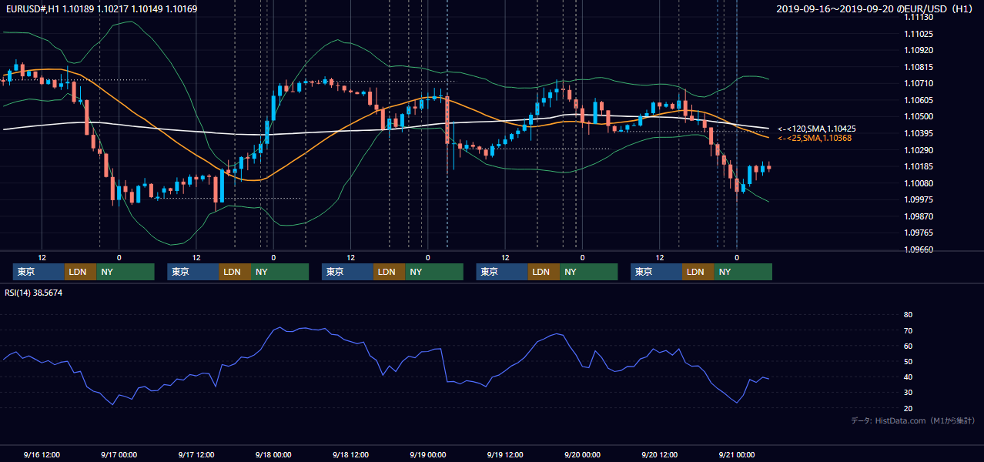The image size is (984, 462).
Task: Click price axis label 1.09870
Action: pos(919,216)
